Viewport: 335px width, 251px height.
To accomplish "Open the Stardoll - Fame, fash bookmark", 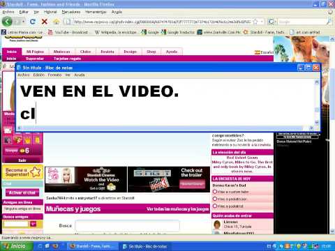I will click(x=264, y=32).
